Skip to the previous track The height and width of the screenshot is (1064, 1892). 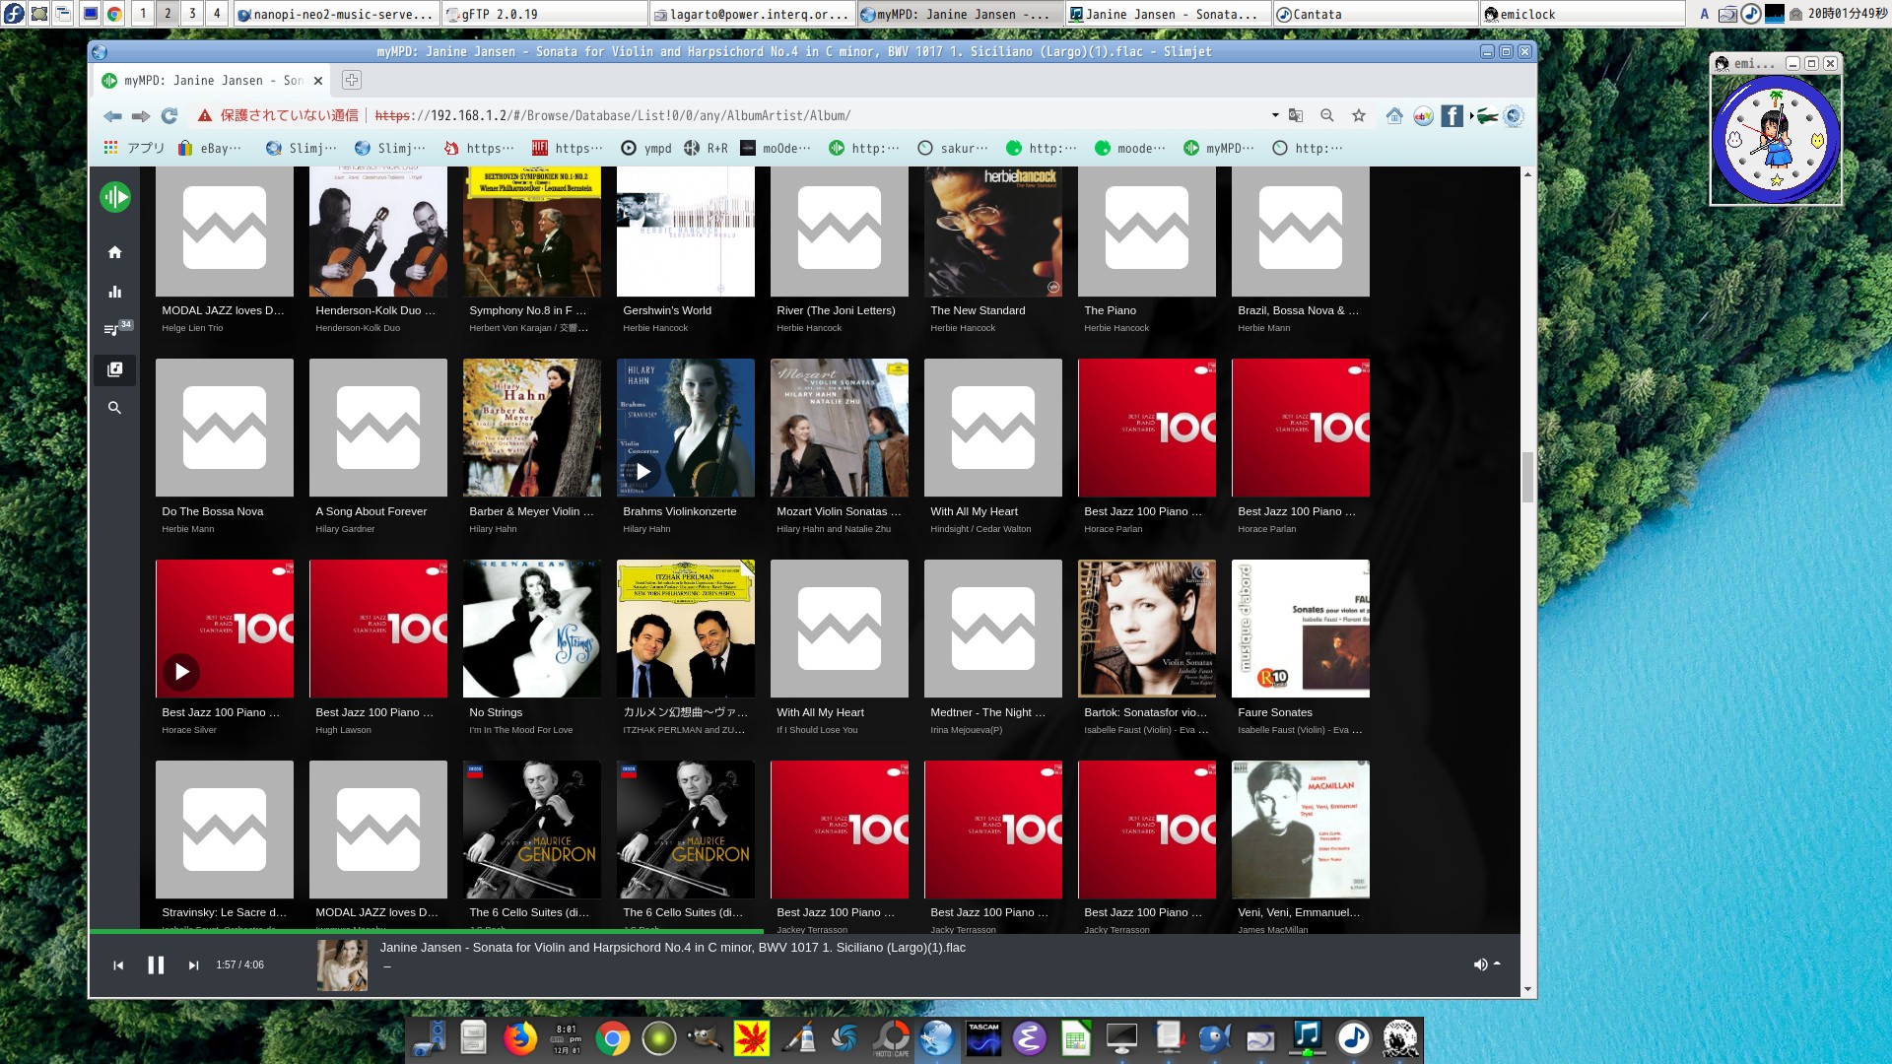click(118, 965)
